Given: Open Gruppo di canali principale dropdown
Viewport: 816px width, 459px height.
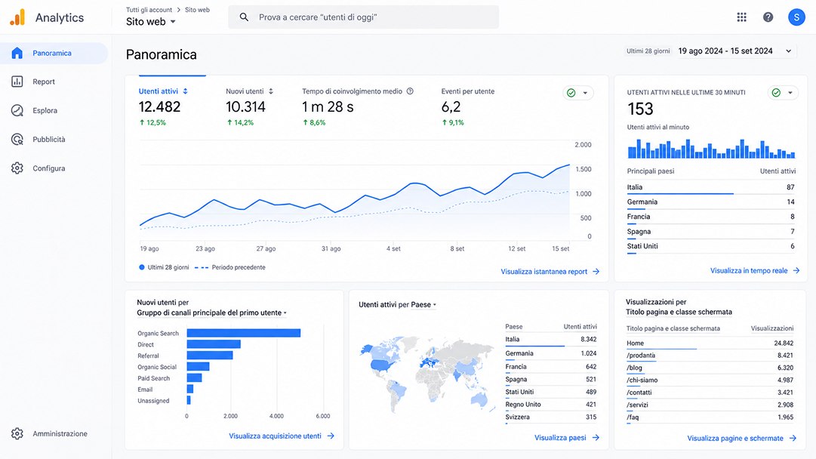Looking at the screenshot, I should point(212,313).
